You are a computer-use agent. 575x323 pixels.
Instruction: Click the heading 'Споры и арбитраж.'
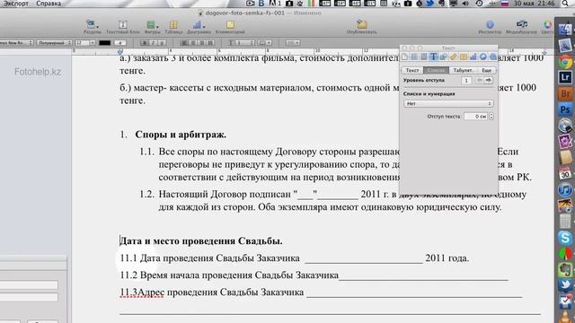181,135
